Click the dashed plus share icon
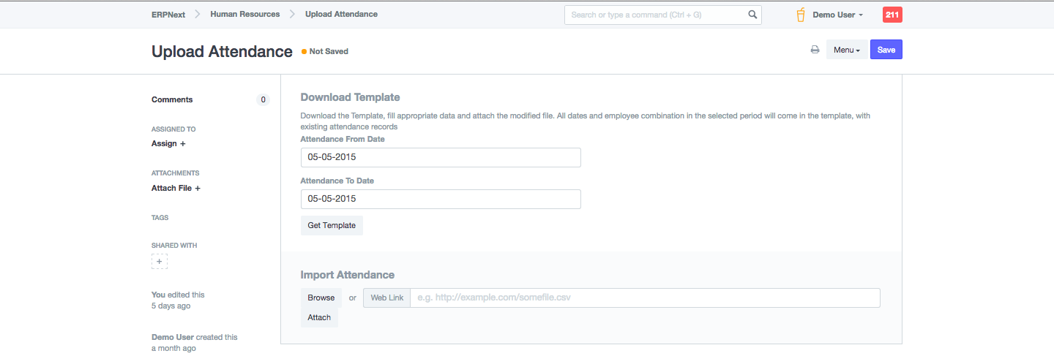1054x356 pixels. [160, 261]
